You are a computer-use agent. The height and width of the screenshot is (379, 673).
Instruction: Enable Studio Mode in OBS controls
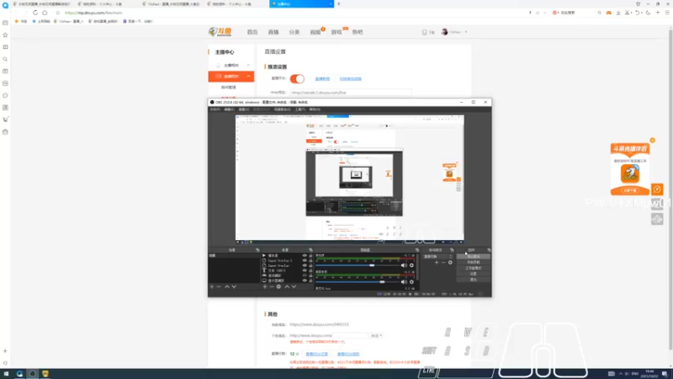[x=474, y=268]
